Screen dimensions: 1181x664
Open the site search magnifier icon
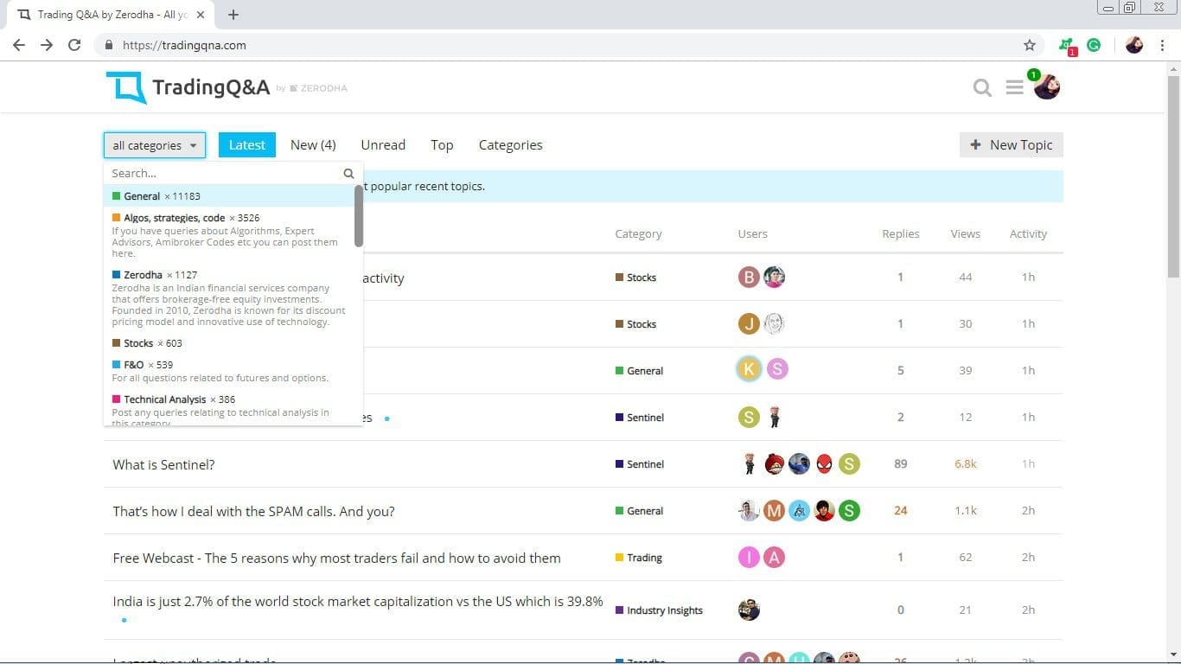[982, 87]
